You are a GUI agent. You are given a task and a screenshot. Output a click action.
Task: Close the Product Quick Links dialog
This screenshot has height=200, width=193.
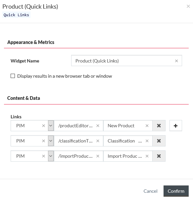(188, 6)
